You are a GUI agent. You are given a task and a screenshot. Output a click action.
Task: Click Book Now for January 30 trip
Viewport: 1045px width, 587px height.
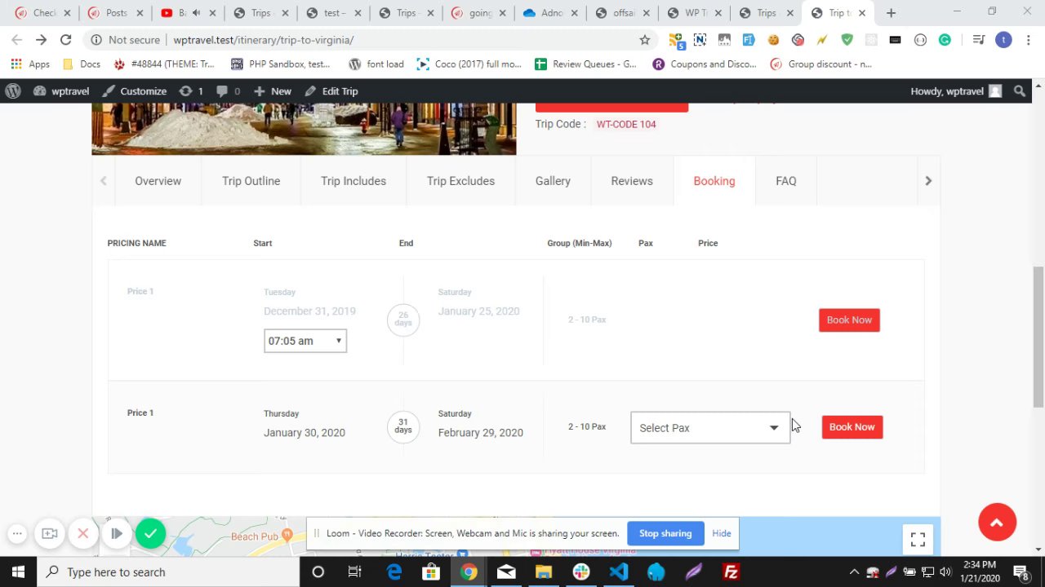[x=852, y=427]
